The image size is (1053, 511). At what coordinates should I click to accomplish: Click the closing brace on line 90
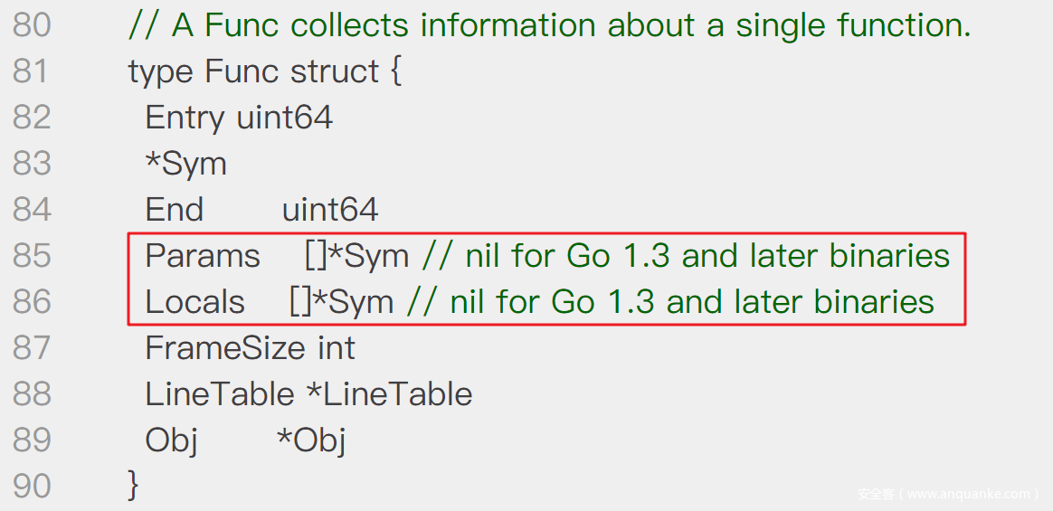[133, 485]
